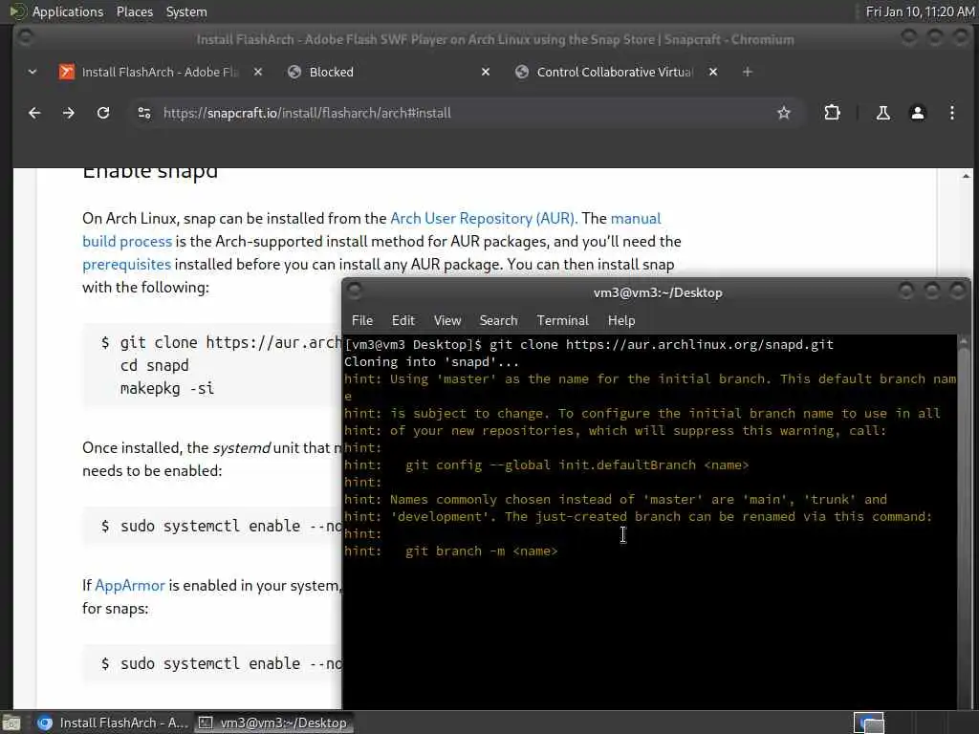Open the Extensions puzzle icon
The height and width of the screenshot is (734, 979).
(x=832, y=113)
